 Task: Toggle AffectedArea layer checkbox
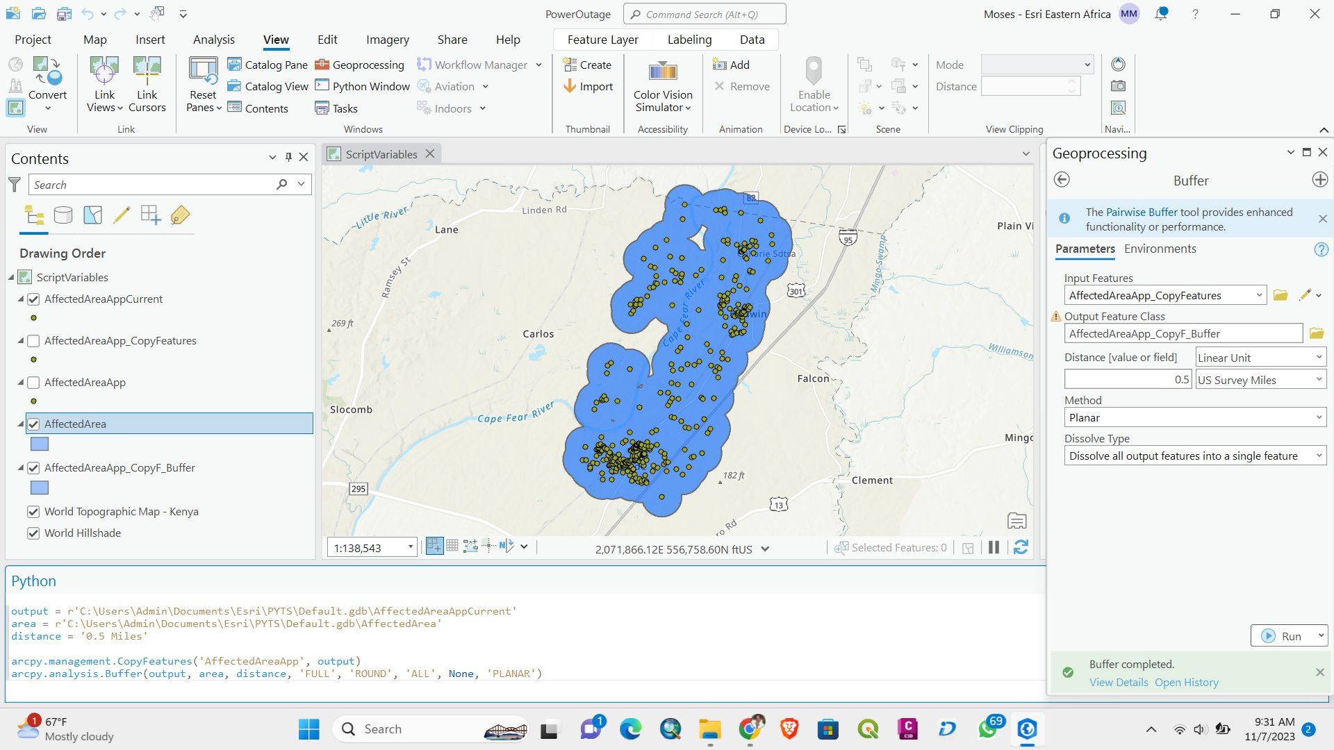[33, 424]
